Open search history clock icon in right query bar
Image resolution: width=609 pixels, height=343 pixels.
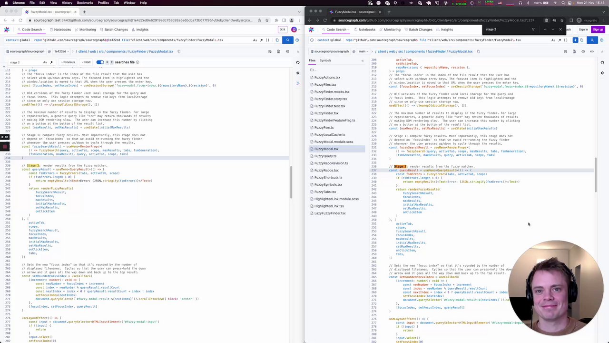[312, 40]
